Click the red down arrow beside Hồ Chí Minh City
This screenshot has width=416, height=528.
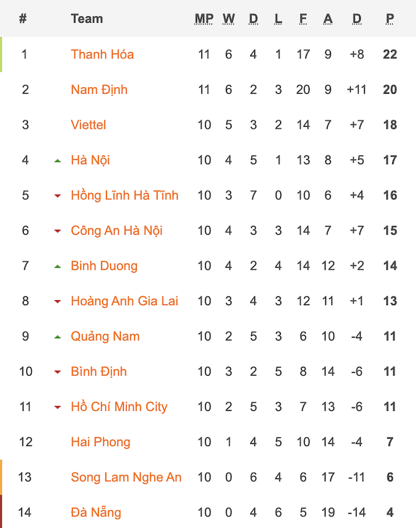pos(58,407)
